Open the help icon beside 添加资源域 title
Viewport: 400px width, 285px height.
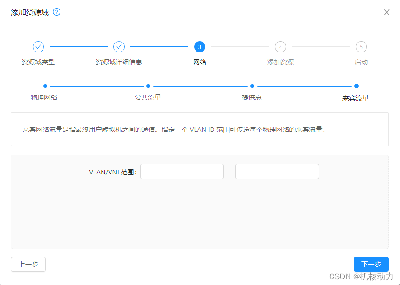coord(56,12)
